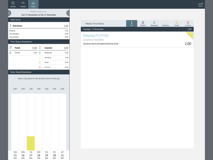Expand the Tuesday 17 November header
The width and height of the screenshot is (213, 160).
tap(137, 29)
